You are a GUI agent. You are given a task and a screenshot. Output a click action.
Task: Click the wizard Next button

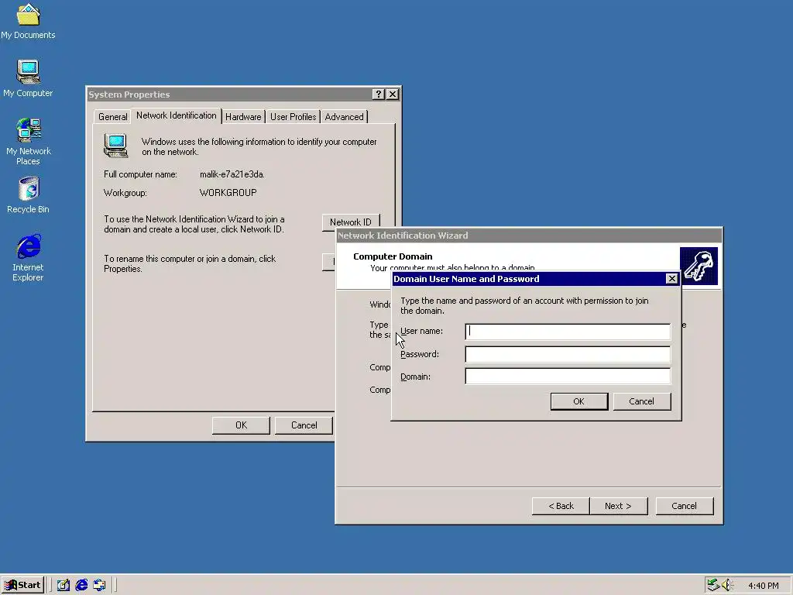[x=618, y=506]
